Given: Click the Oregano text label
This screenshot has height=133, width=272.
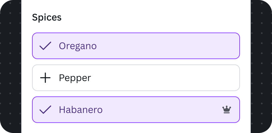Looking at the screenshot, I should [78, 46].
